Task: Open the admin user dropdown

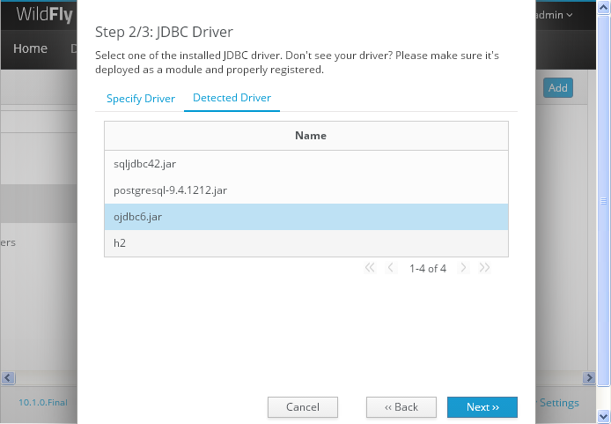Action: coord(556,15)
